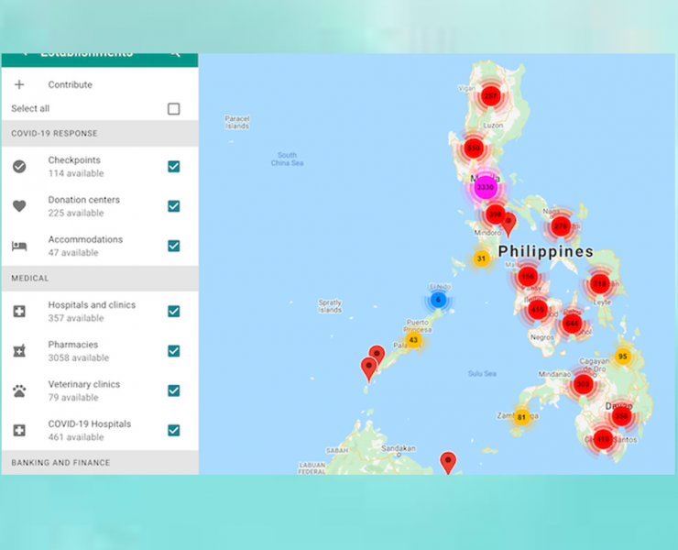
Task: Open the yellow 43 cluster at Puerto Princesa
Action: coord(413,340)
